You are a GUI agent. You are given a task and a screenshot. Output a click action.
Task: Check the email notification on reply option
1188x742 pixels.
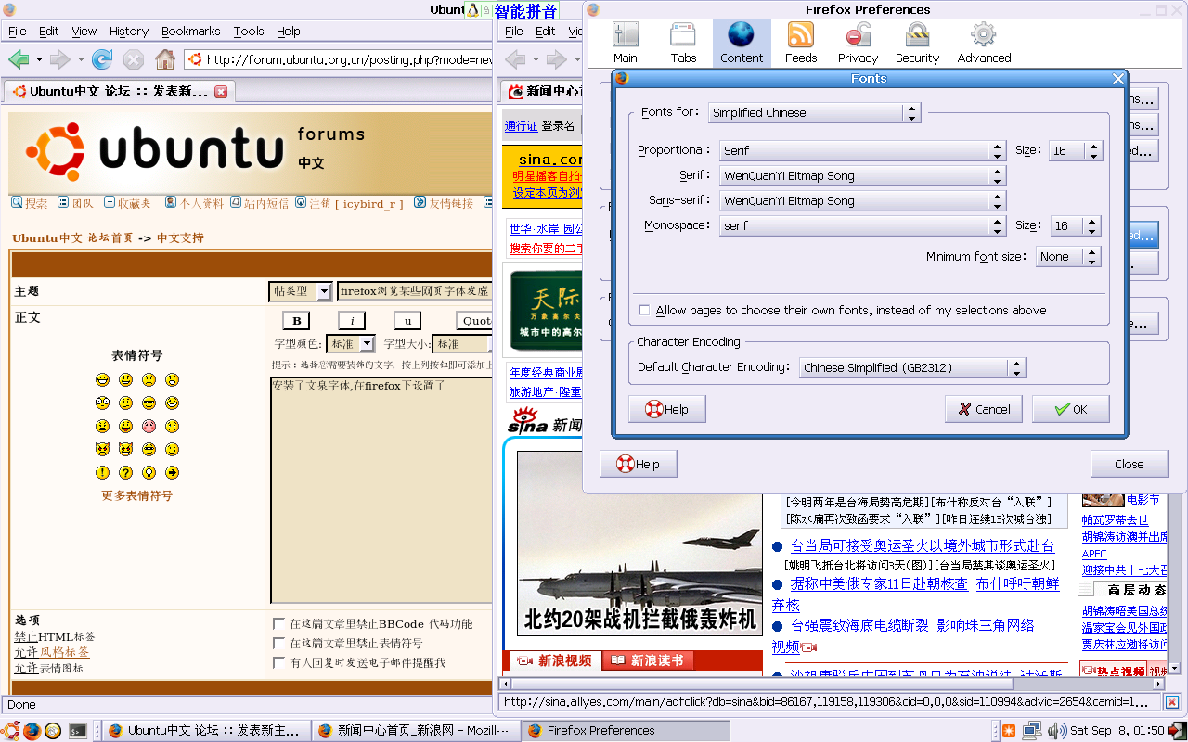[279, 663]
